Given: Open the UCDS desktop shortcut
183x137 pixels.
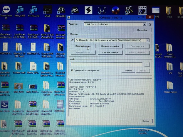Looking at the screenshot, I should coord(47,12).
